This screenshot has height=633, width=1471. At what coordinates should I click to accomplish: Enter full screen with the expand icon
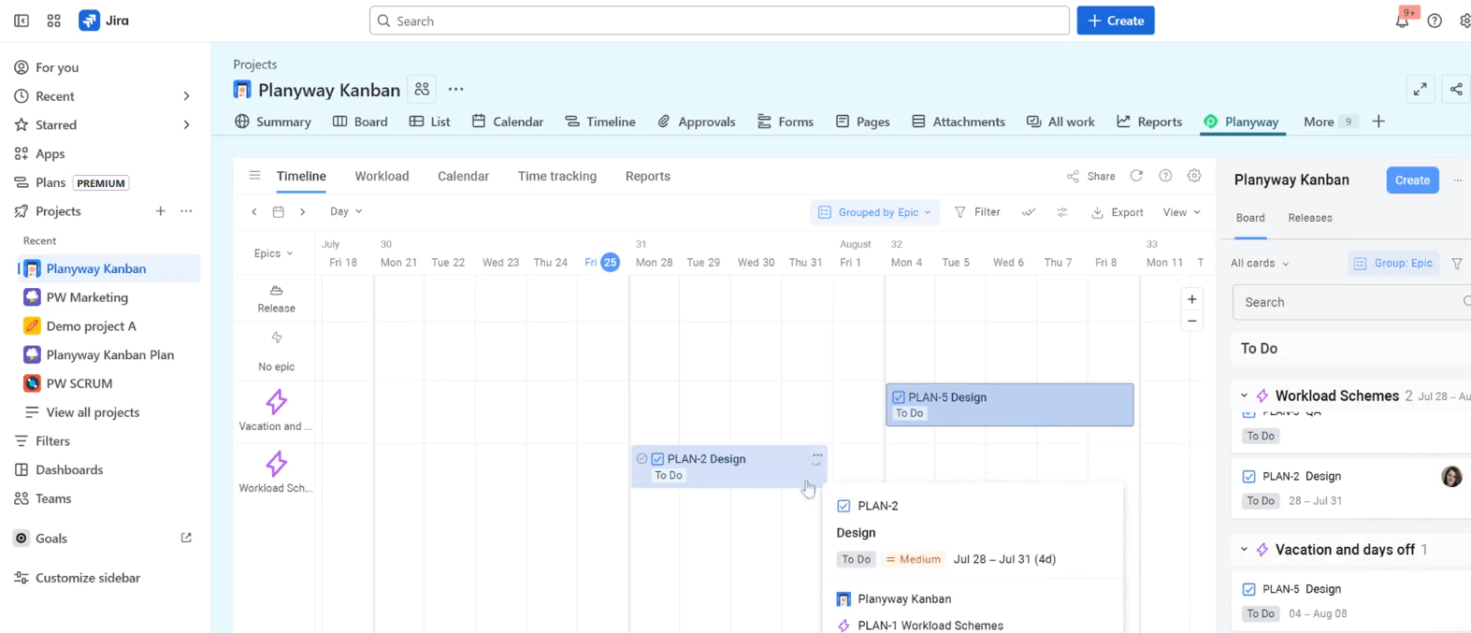(x=1421, y=89)
